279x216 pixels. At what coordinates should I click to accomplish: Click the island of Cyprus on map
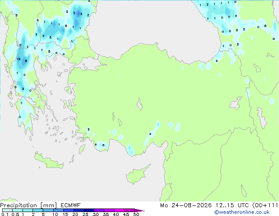[137, 174]
